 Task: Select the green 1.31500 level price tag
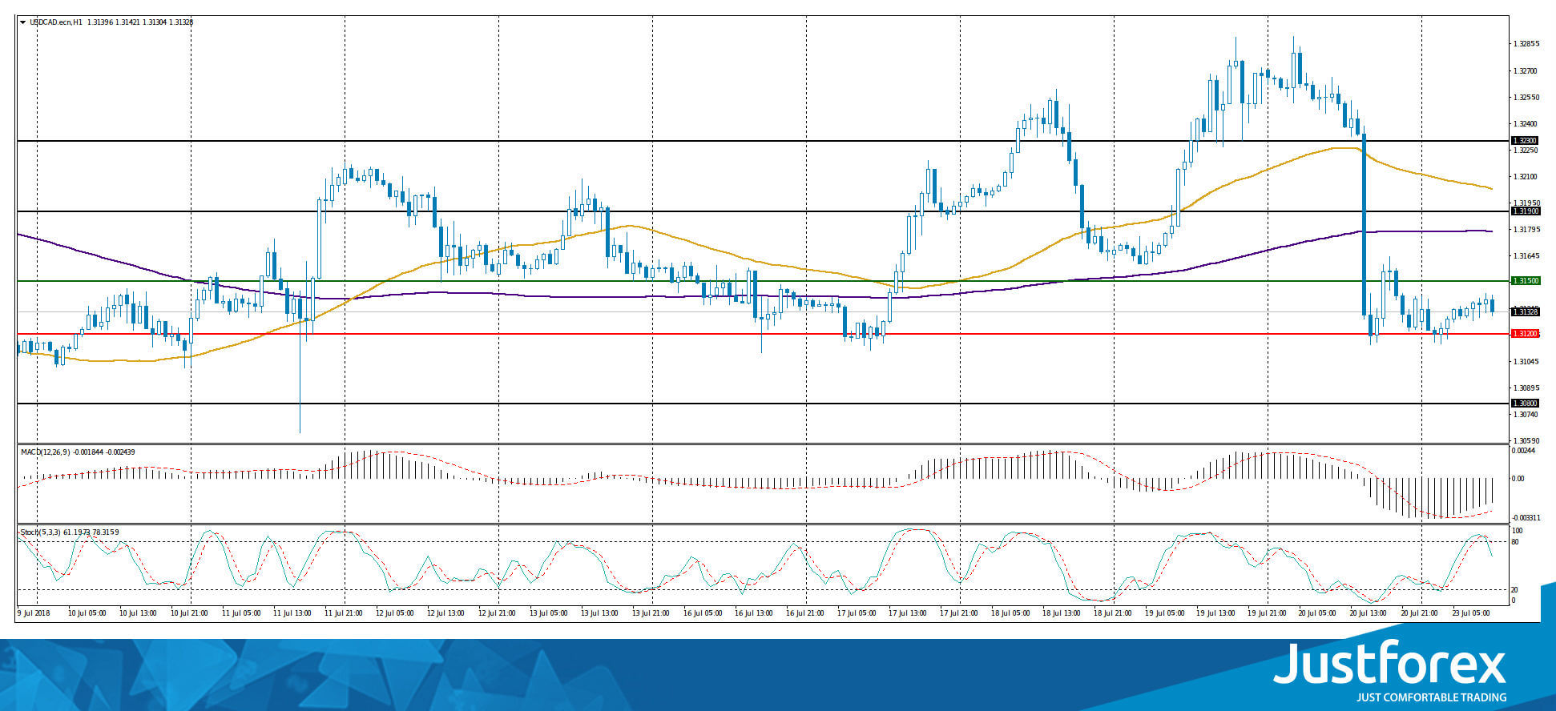(x=1525, y=281)
